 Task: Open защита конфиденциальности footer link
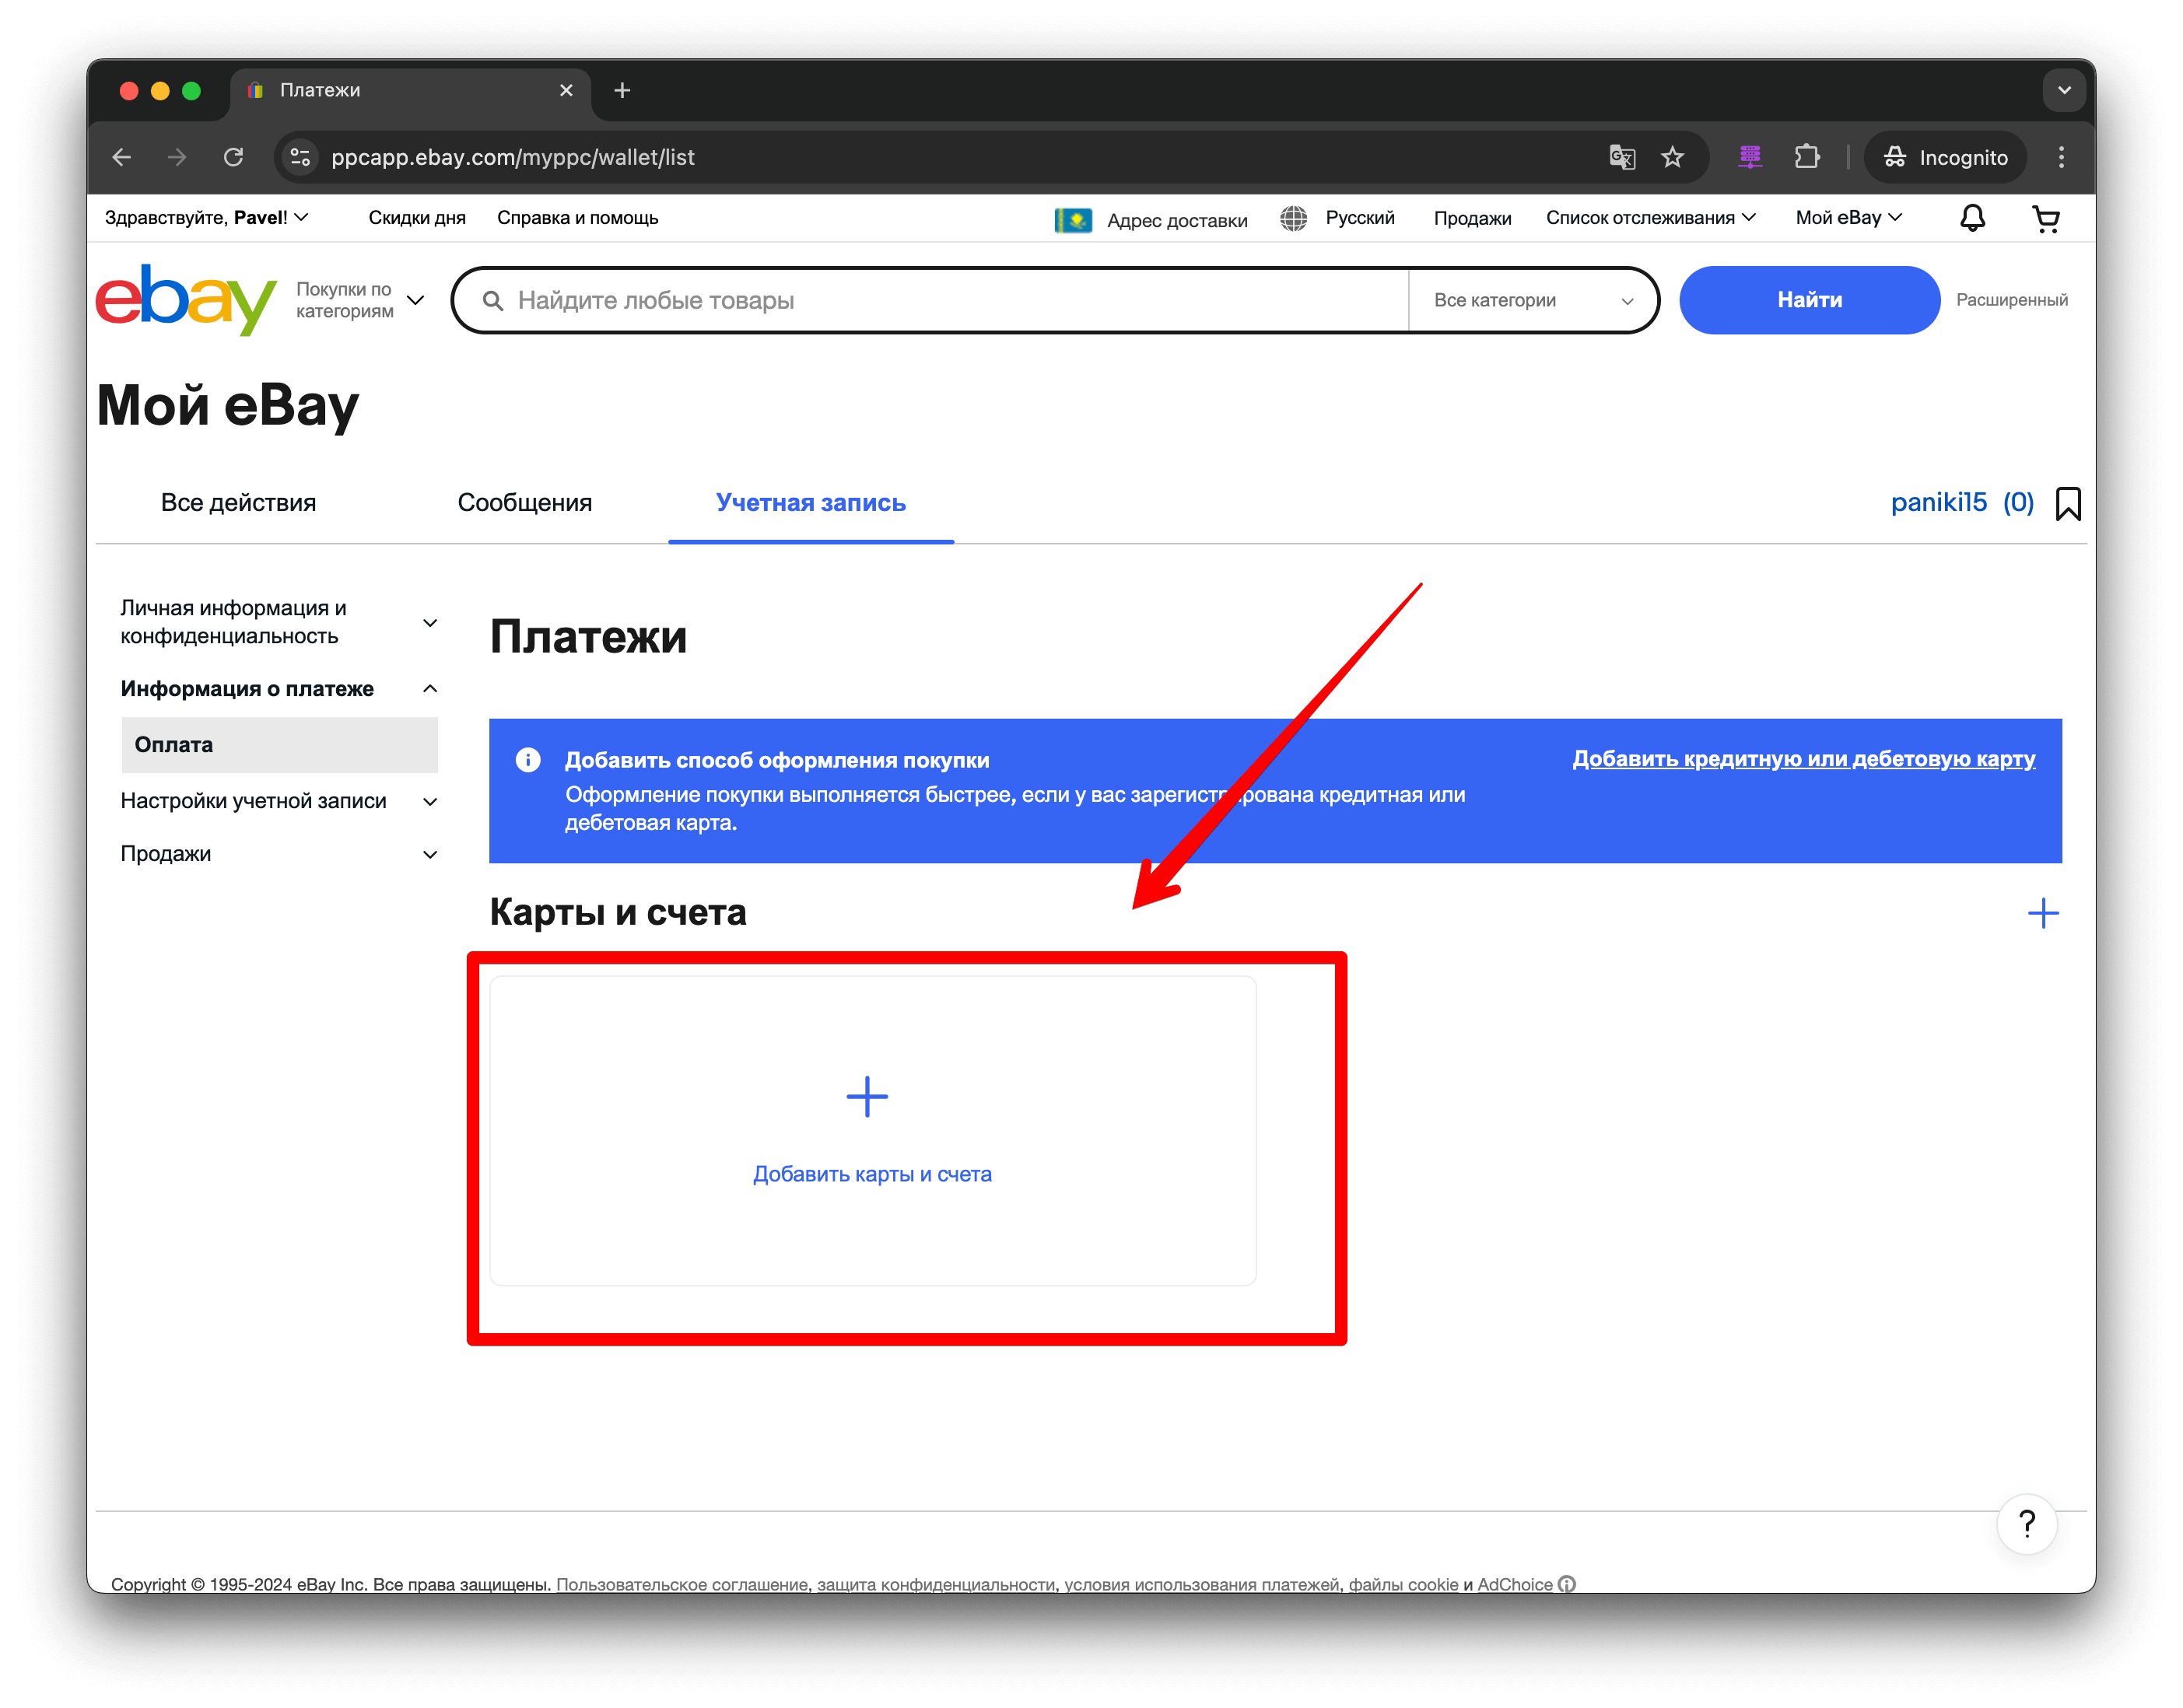click(x=936, y=1584)
